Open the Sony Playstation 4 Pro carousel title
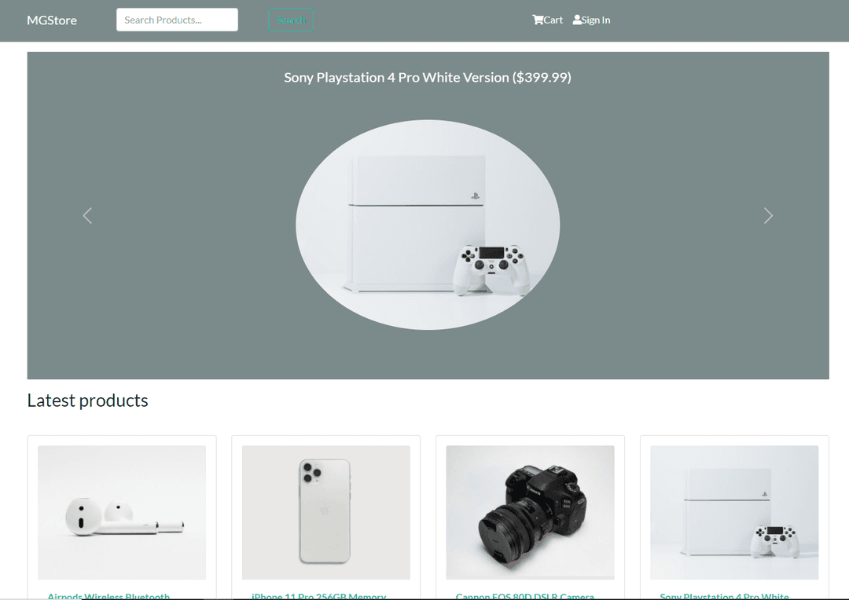Viewport: 849px width, 600px height. [428, 78]
